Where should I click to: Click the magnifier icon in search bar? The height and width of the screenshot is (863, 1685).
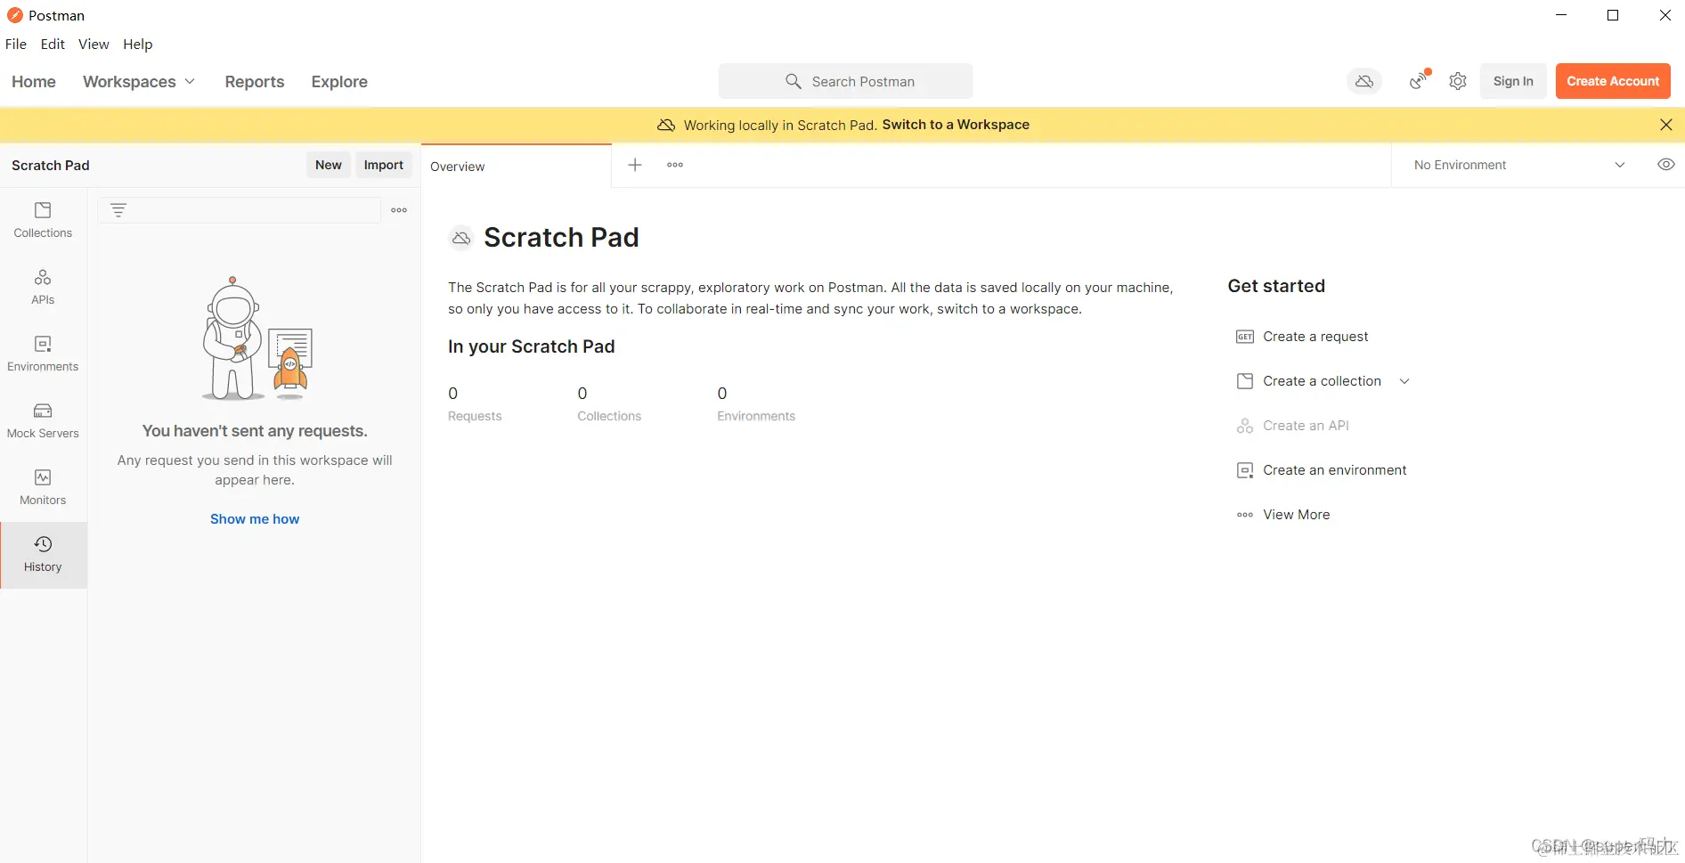tap(793, 81)
